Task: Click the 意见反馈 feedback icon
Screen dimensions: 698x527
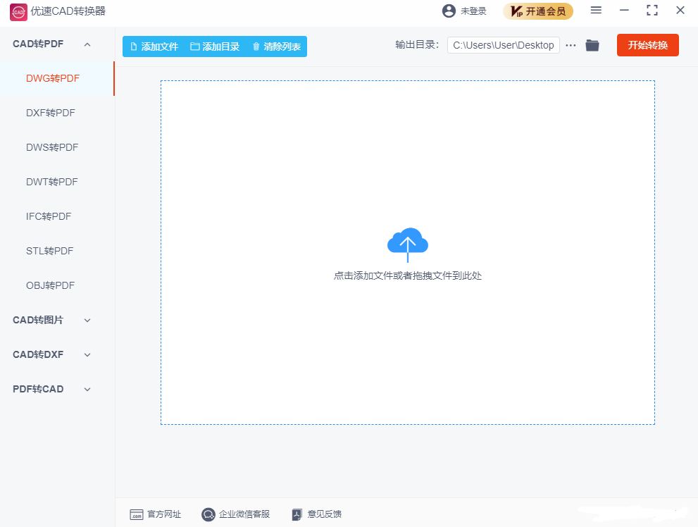Action: (297, 514)
